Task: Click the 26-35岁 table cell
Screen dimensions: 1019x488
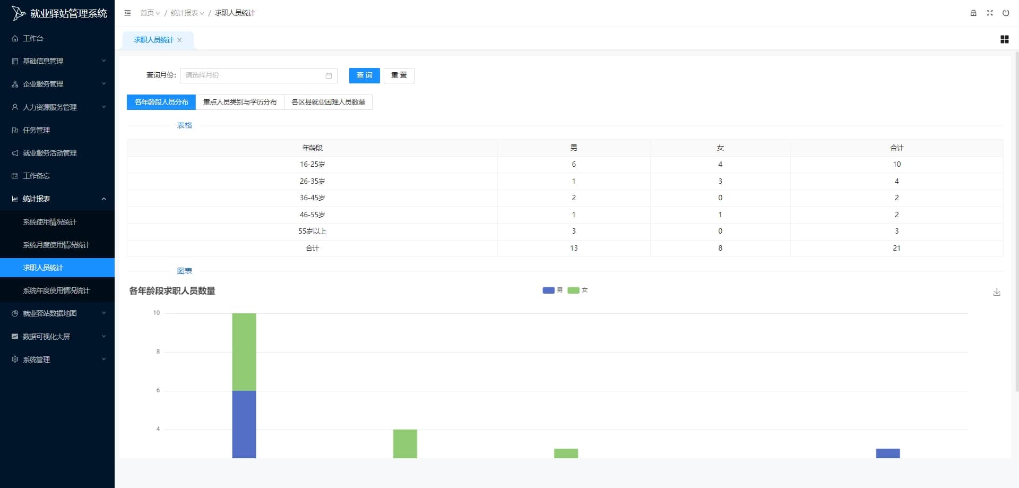Action: pos(312,181)
